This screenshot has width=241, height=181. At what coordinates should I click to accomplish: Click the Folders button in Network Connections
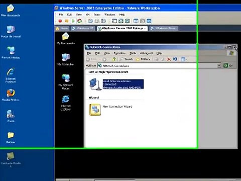coord(143,59)
